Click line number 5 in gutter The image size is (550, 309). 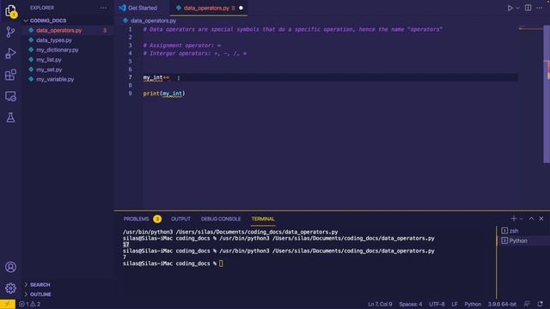(x=130, y=62)
